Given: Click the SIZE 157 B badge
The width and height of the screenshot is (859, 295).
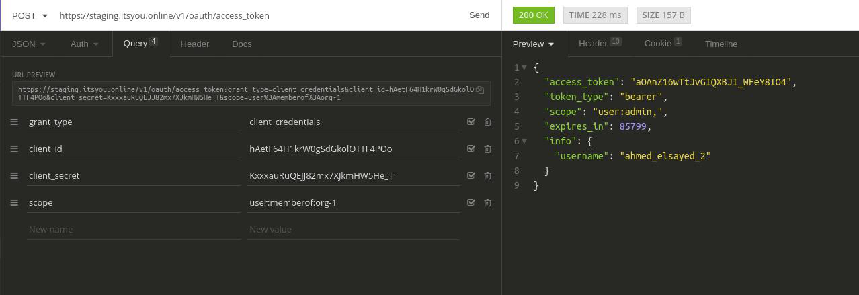Looking at the screenshot, I should coord(663,15).
